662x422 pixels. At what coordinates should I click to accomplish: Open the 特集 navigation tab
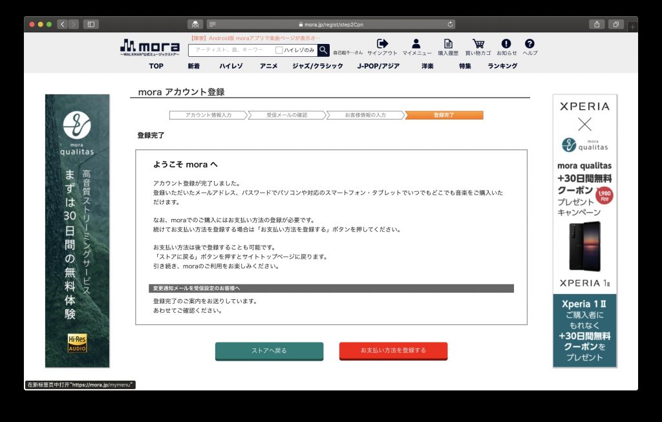[465, 66]
